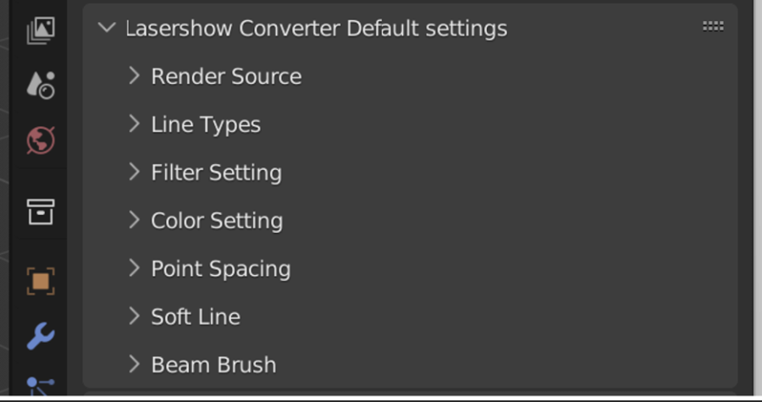The image size is (762, 402).
Task: Click the partially visible Particles tab icon
Action: click(40, 387)
